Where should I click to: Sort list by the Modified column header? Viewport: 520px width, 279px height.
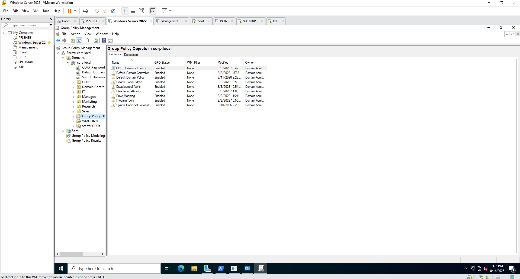pyautogui.click(x=230, y=63)
